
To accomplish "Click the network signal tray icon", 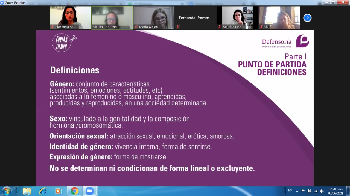I will pos(316,191).
